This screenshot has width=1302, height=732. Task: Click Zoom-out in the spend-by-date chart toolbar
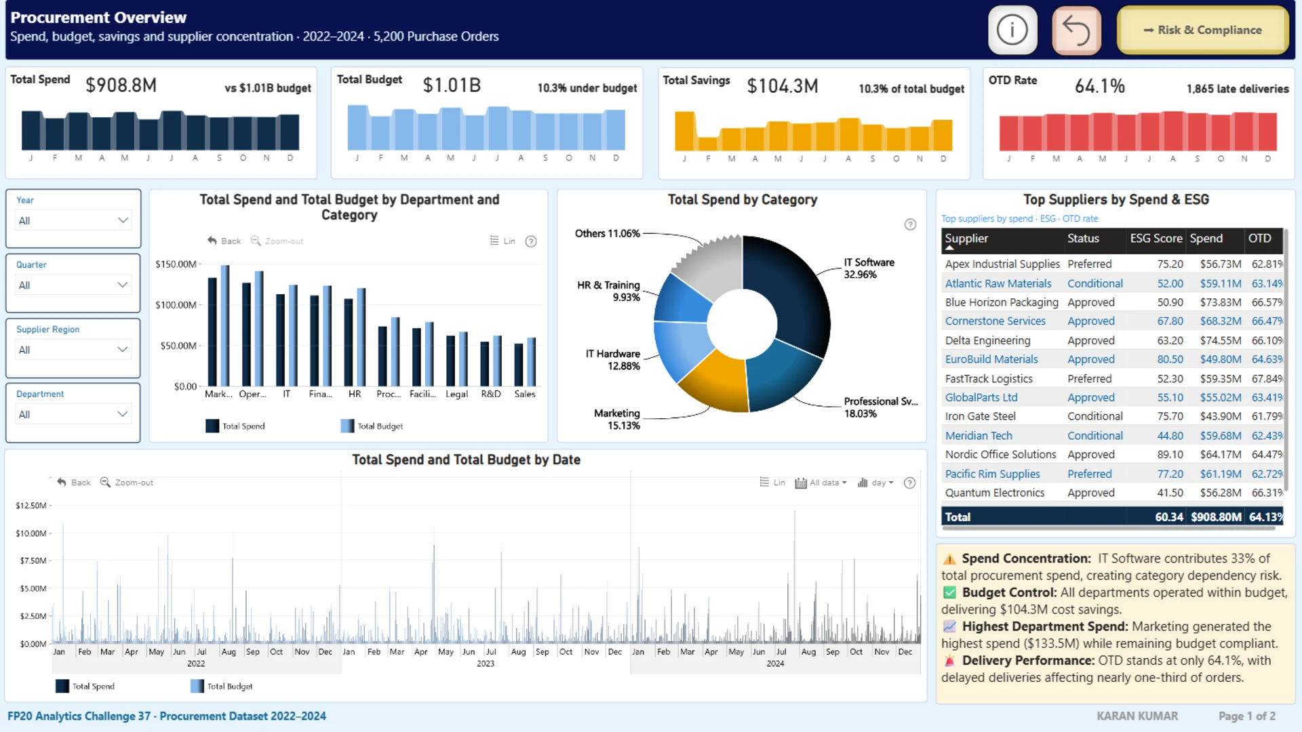[127, 483]
